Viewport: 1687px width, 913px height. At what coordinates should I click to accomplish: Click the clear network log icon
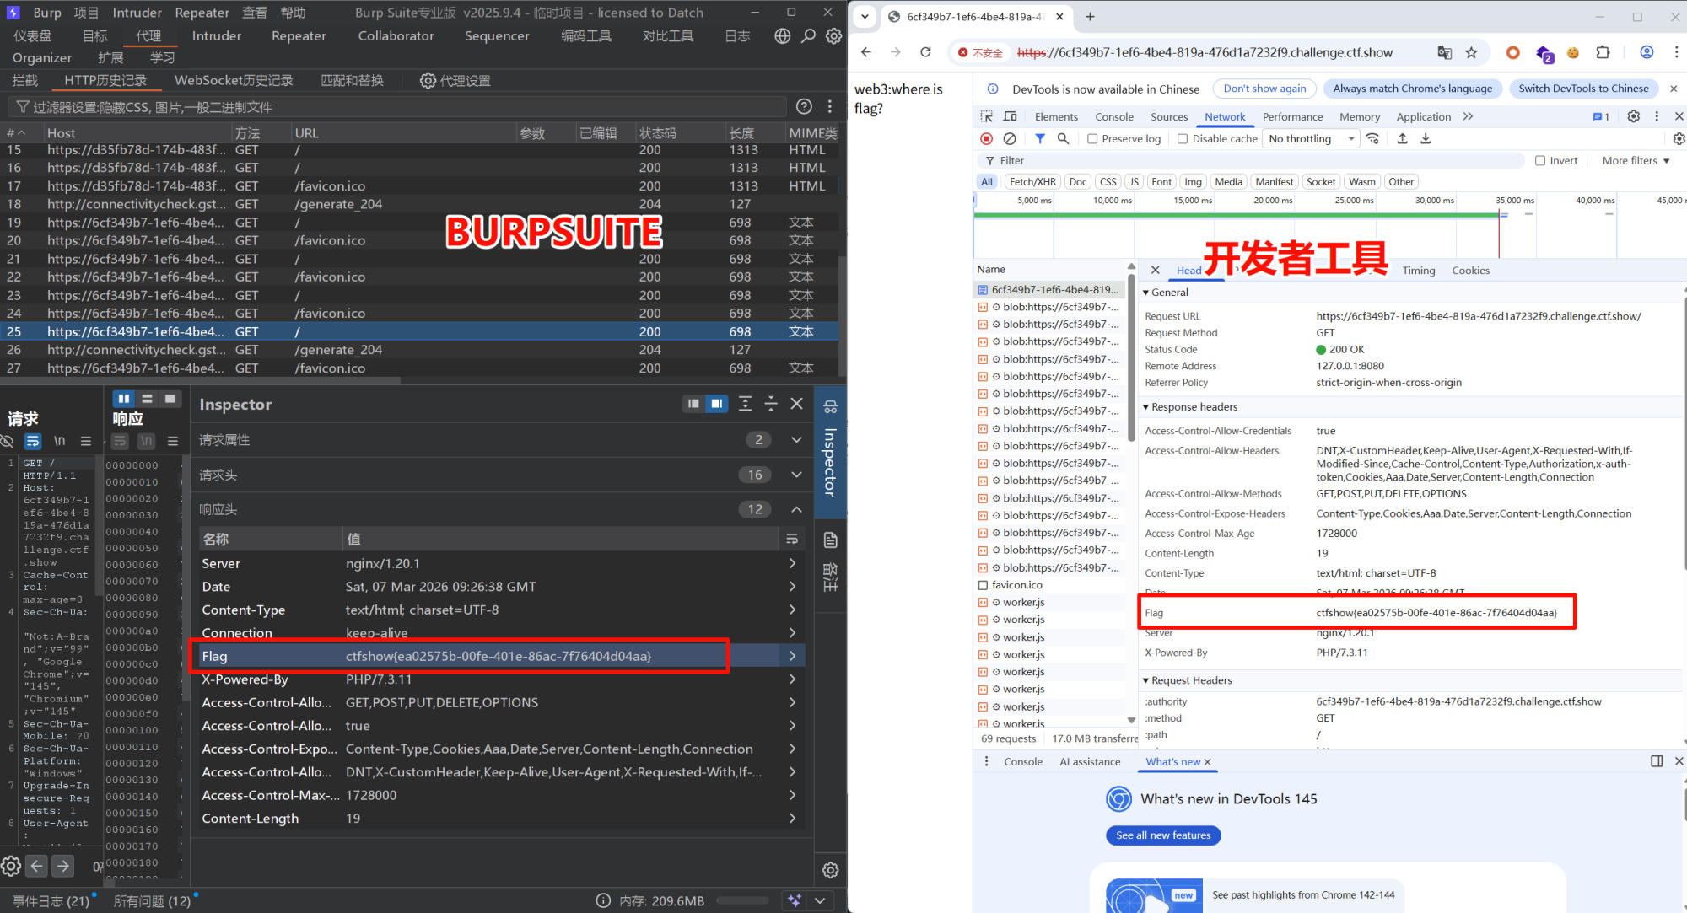point(1009,138)
